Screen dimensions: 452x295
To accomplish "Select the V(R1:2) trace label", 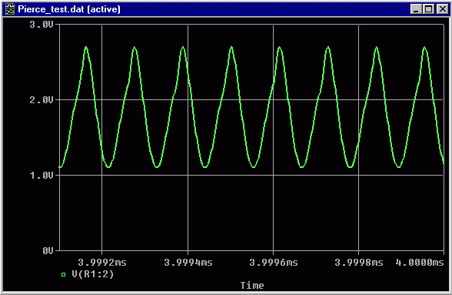I will (x=93, y=274).
